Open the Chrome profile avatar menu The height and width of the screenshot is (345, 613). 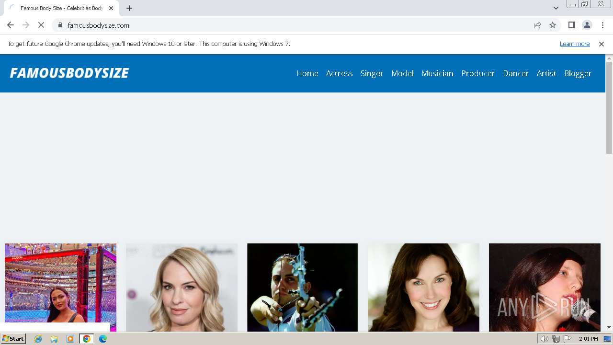[587, 25]
